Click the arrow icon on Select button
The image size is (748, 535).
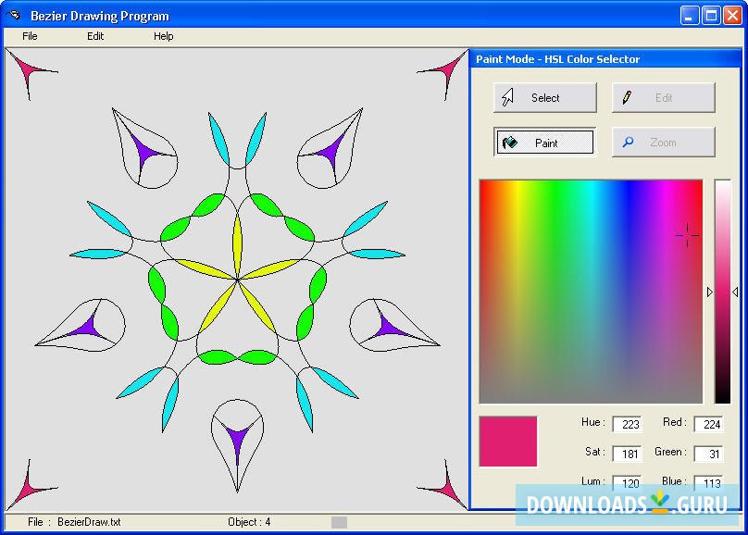pyautogui.click(x=508, y=98)
